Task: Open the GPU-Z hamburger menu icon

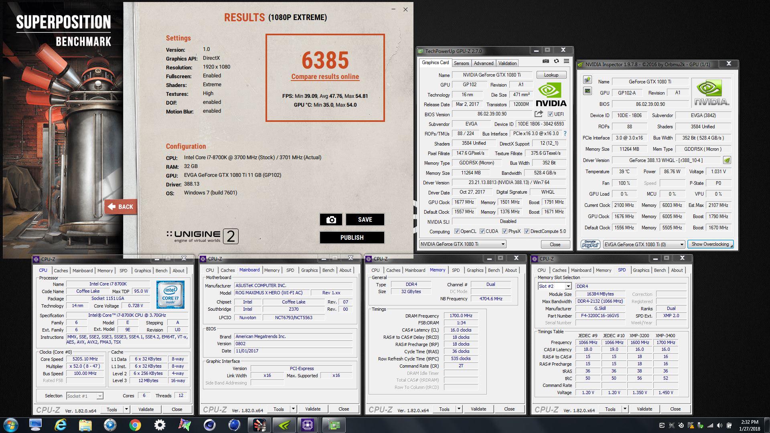Action: click(x=566, y=61)
